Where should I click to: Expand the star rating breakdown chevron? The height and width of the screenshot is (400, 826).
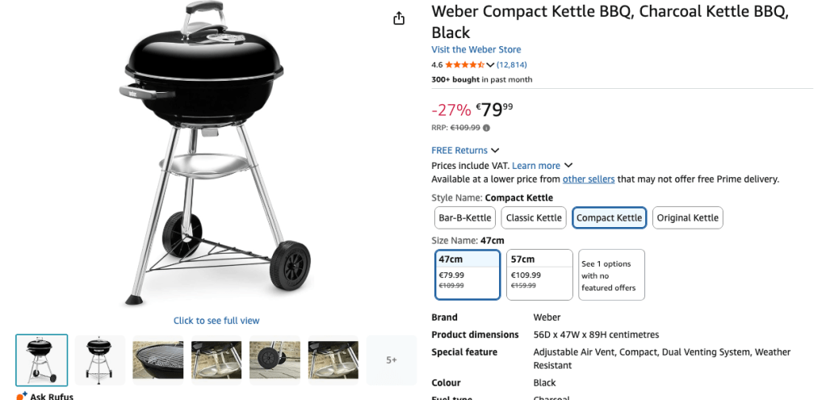[490, 65]
